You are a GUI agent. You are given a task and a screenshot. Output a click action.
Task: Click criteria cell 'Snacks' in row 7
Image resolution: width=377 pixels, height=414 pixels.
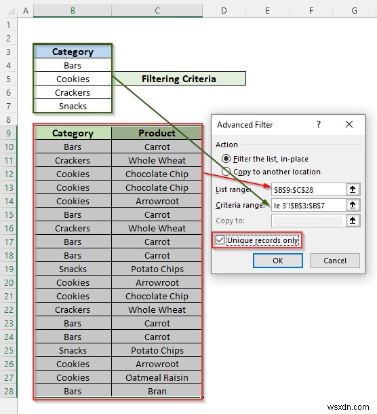click(73, 106)
